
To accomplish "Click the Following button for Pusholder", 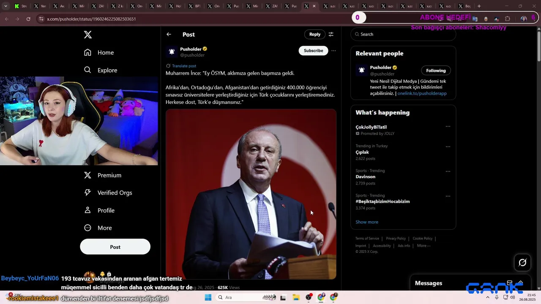I will point(436,71).
